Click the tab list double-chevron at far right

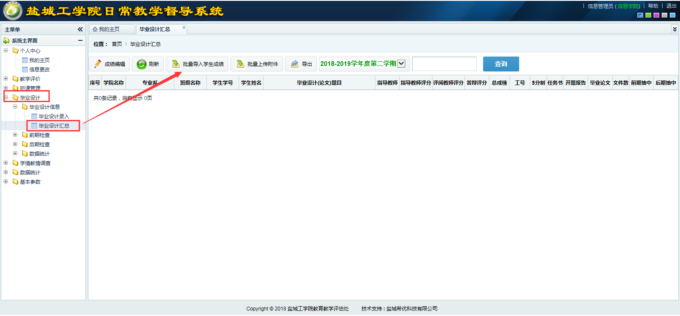[674, 29]
